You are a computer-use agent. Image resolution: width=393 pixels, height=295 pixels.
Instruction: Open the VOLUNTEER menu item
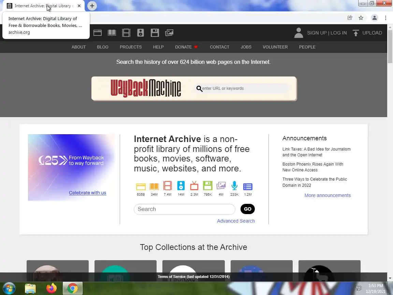point(275,47)
